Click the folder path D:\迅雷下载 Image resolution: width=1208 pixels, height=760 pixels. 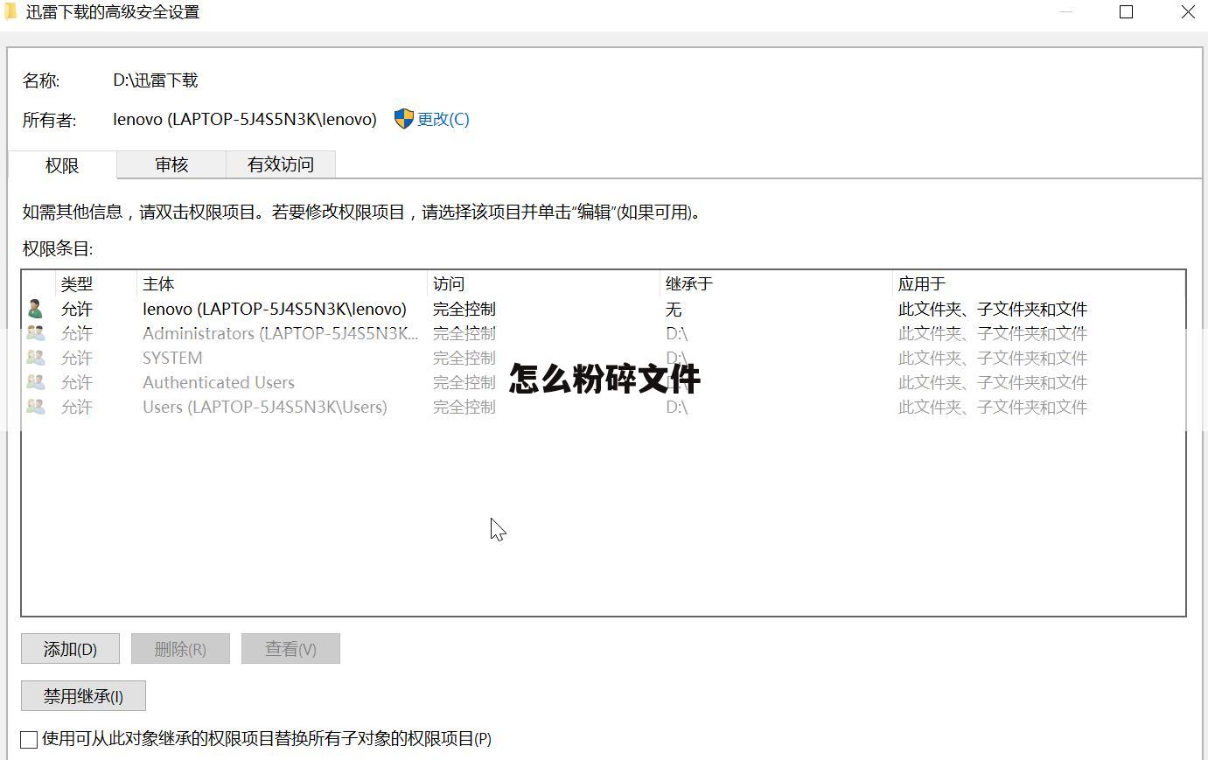pyautogui.click(x=156, y=80)
